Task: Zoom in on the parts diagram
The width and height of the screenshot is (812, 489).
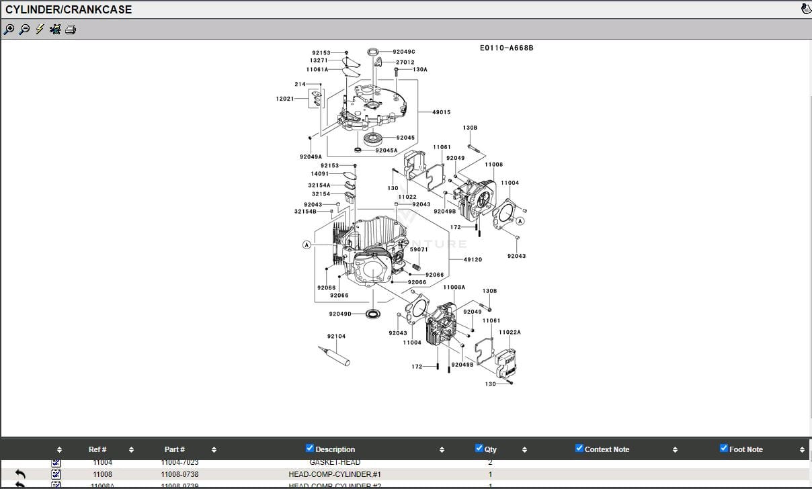Action: (x=9, y=29)
